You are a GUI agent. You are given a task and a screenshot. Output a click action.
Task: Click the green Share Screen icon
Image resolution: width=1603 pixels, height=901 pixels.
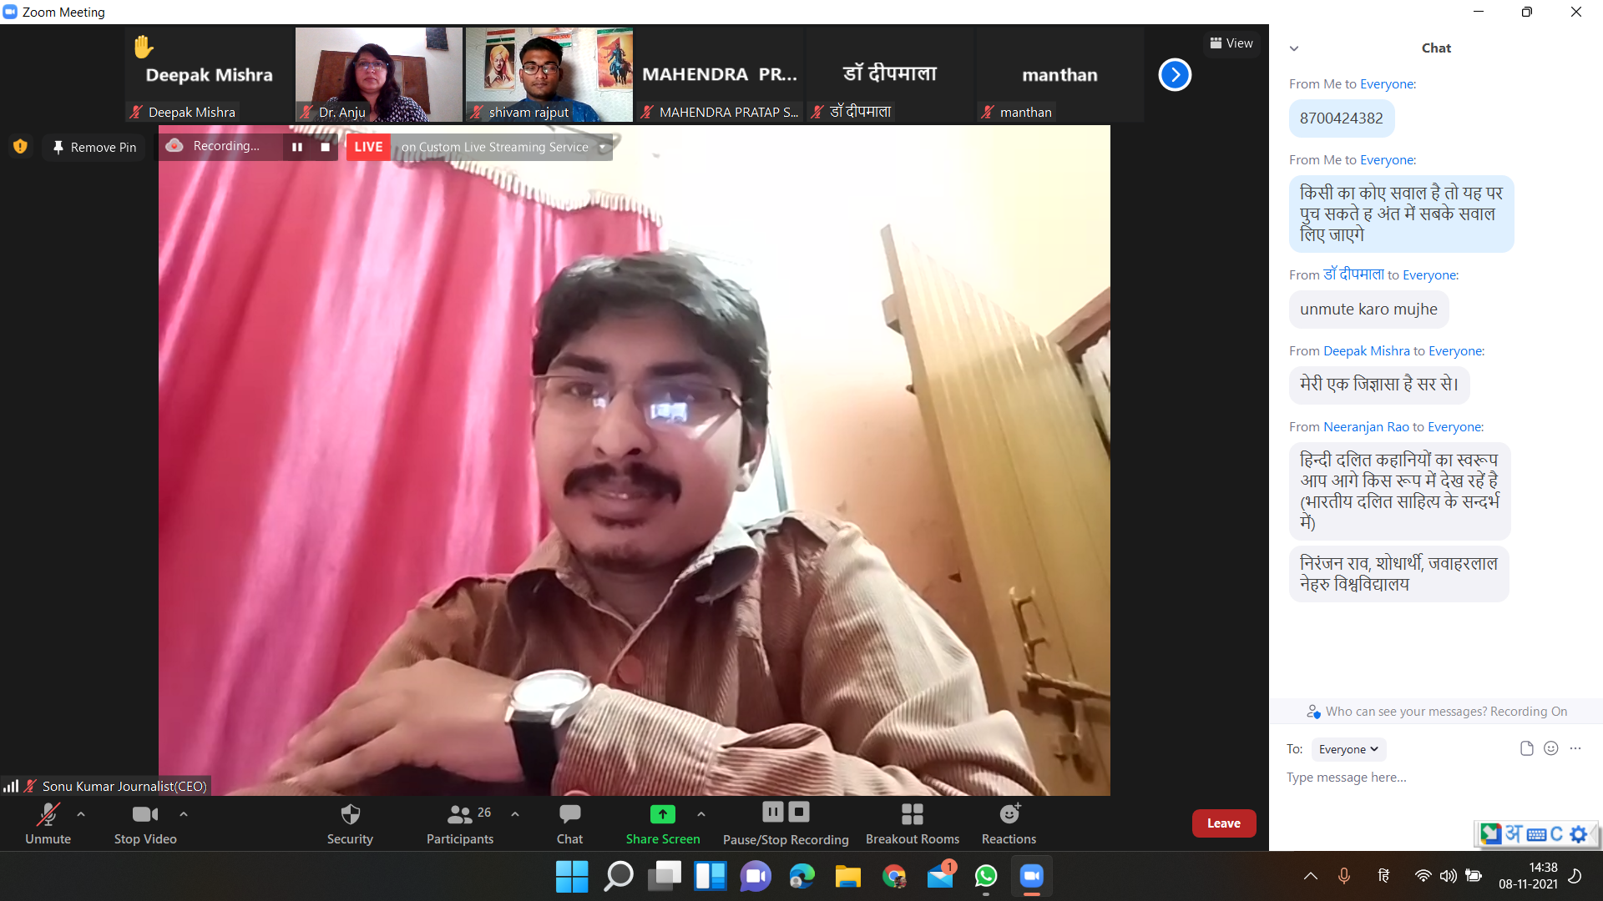(x=662, y=814)
